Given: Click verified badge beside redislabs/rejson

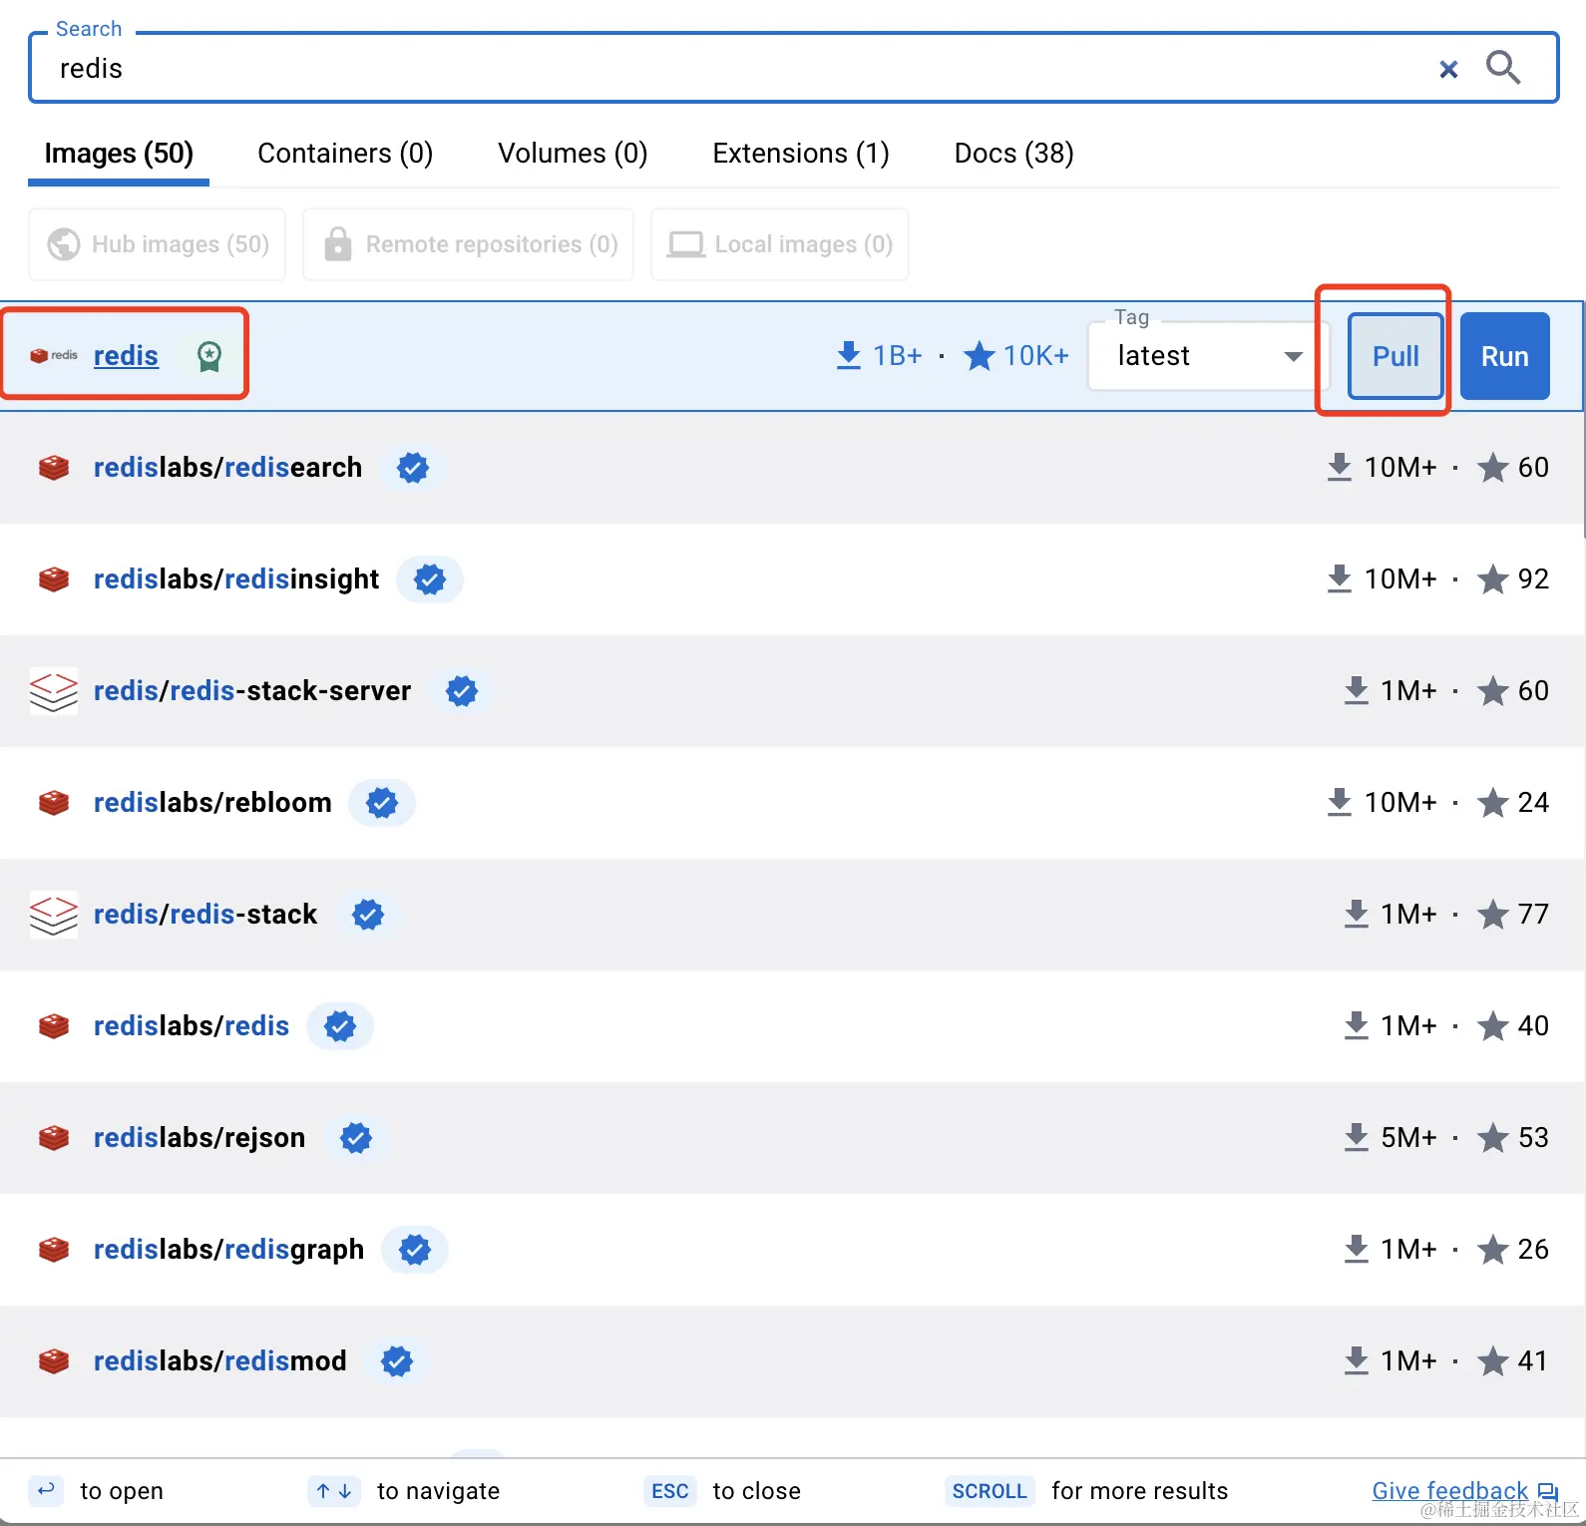Looking at the screenshot, I should (x=356, y=1137).
